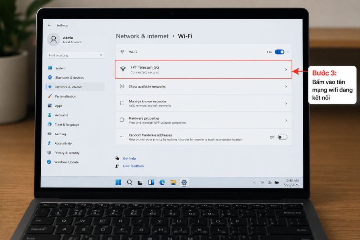Expand Show available networks chevron
This screenshot has width=360, height=240.
click(286, 86)
